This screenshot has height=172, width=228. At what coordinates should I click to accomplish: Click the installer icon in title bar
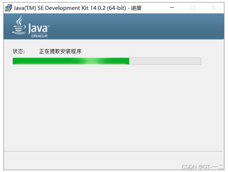point(8,8)
